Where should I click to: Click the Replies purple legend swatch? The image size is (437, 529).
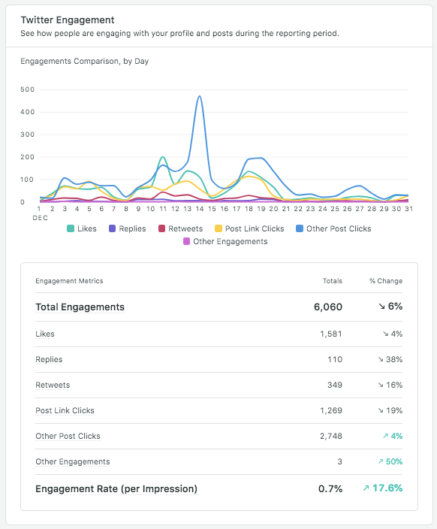112,228
